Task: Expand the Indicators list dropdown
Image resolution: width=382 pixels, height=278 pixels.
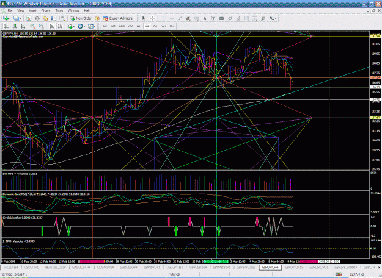Action: (74, 26)
